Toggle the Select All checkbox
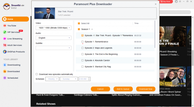The image size is (194, 107). (x=79, y=23)
